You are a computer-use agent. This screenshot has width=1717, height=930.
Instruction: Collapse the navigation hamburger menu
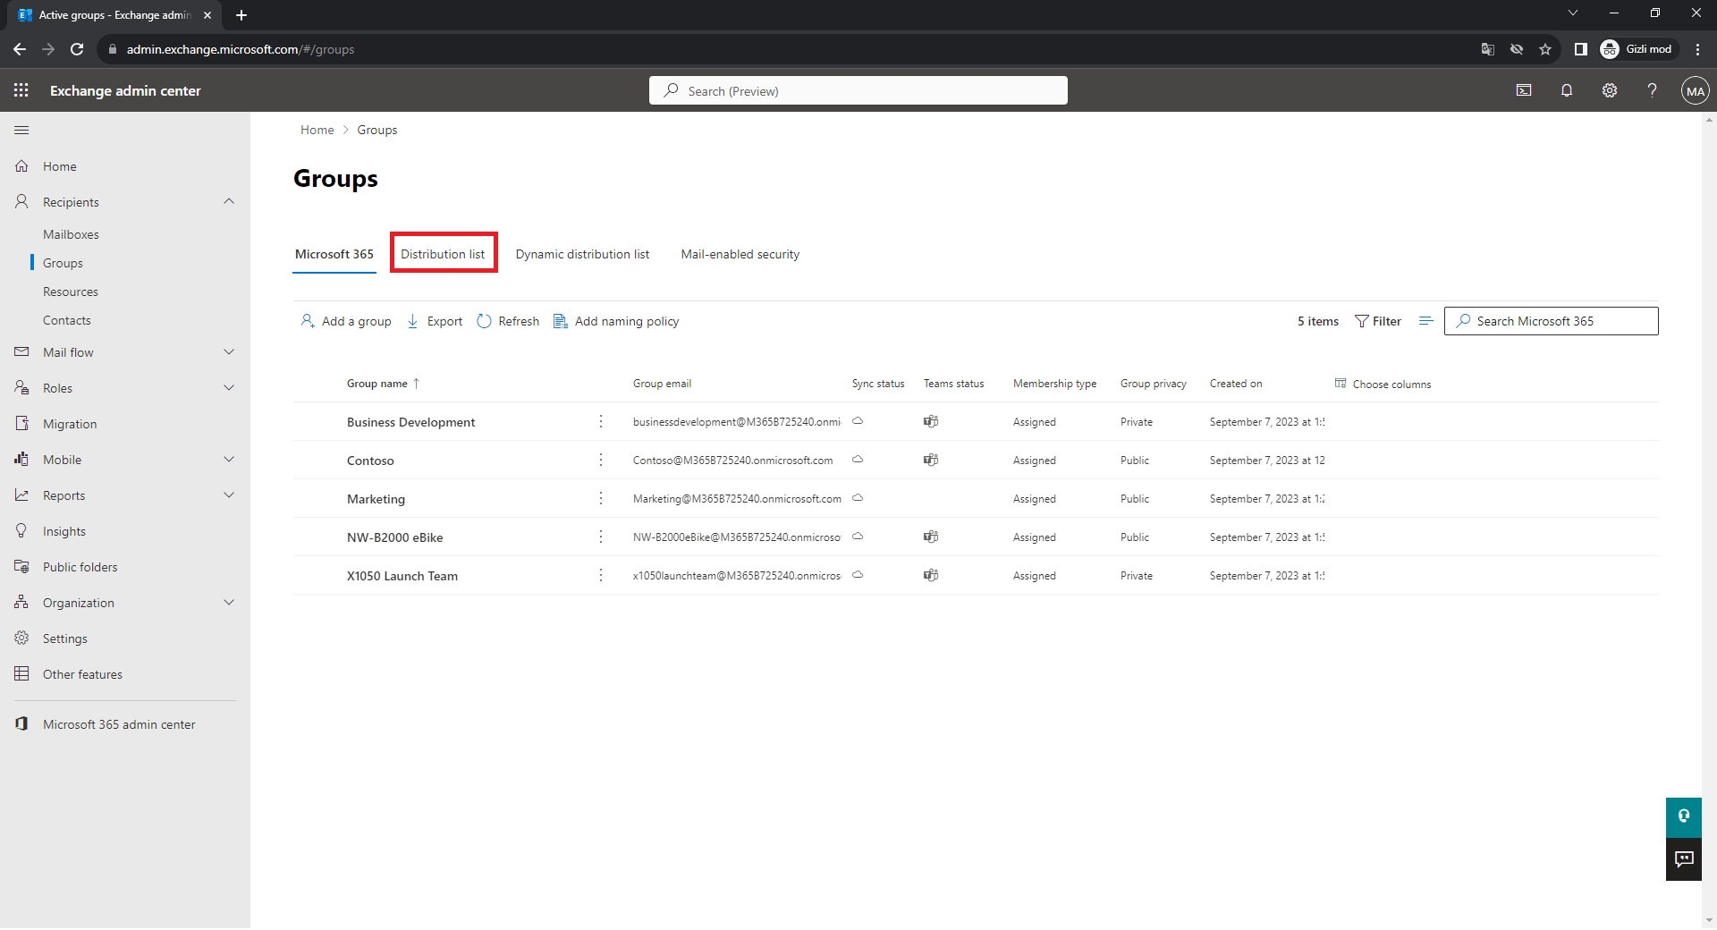[x=21, y=131]
